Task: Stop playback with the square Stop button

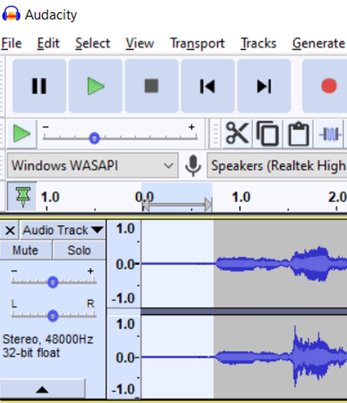Action: click(152, 86)
